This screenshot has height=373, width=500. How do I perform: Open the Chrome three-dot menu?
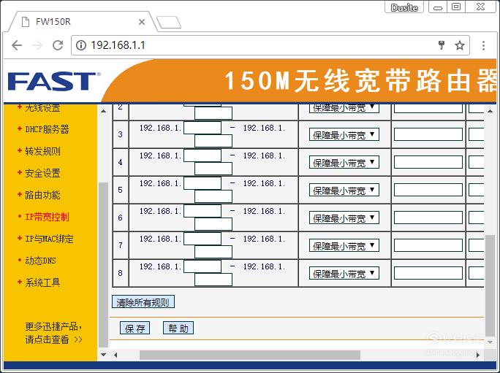[483, 45]
